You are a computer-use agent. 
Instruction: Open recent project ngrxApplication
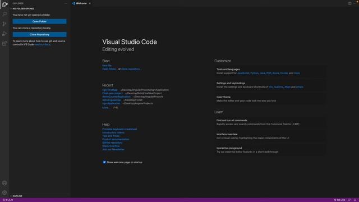(x=111, y=103)
